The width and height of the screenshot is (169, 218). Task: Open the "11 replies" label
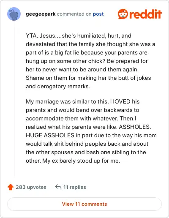(75, 187)
